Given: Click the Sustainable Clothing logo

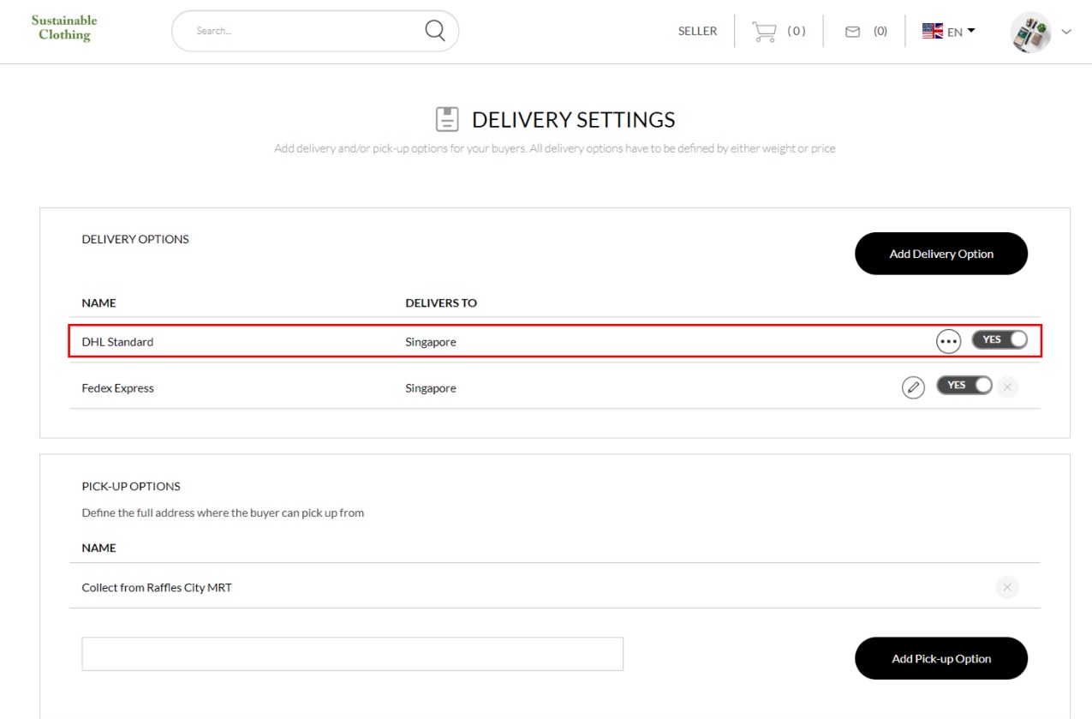Looking at the screenshot, I should point(64,27).
